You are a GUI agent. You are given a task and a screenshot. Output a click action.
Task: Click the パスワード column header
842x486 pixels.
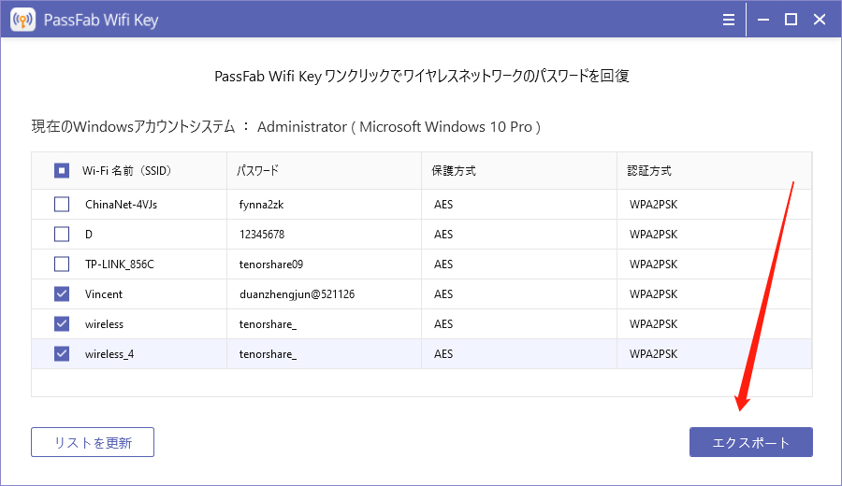[x=257, y=171]
